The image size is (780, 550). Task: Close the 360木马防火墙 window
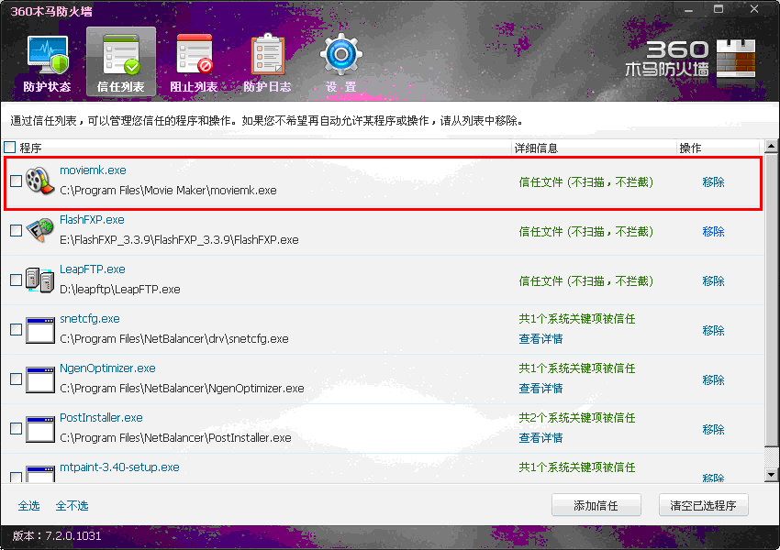[x=754, y=9]
